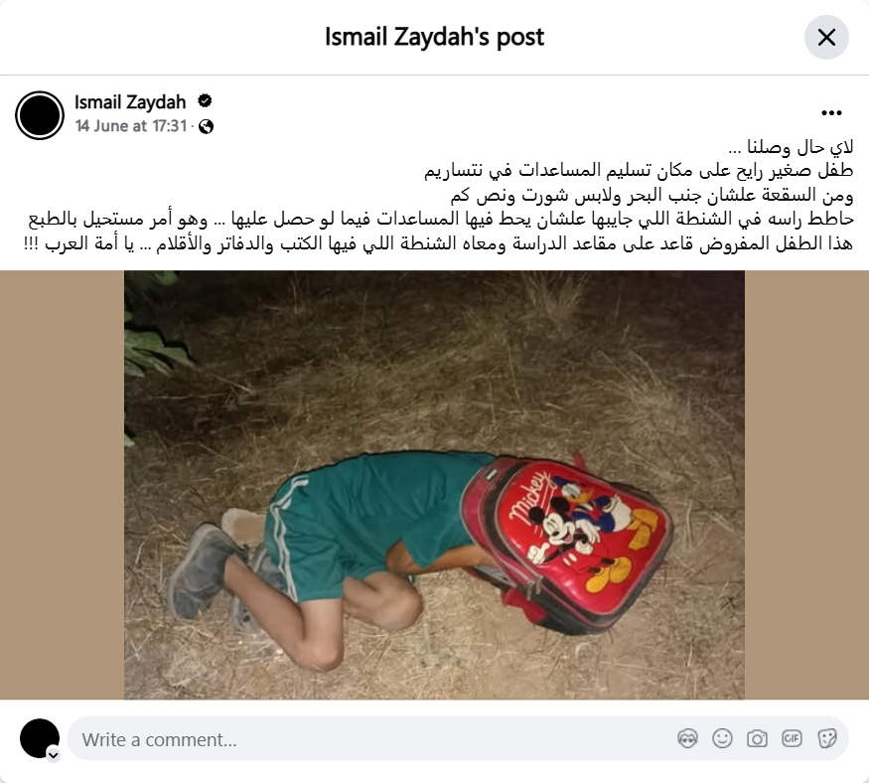Close the Ismail Zaydah's post dialog

click(x=826, y=37)
